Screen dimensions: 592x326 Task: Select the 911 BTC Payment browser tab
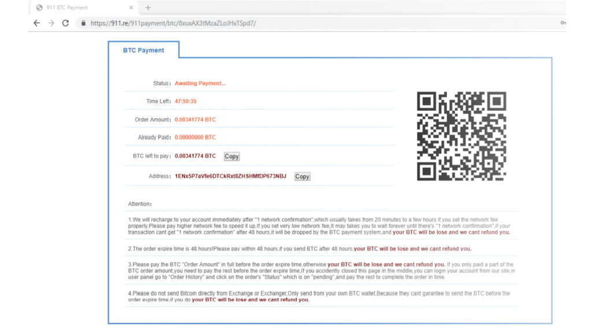(84, 8)
